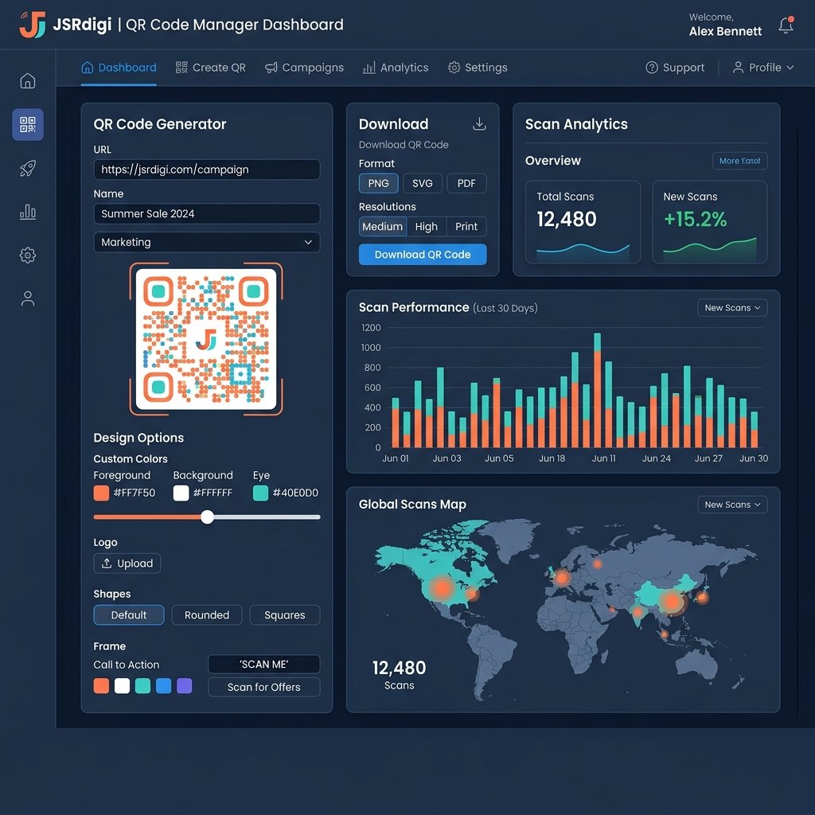815x815 pixels.
Task: Select the sidebar QR code icon
Action: click(28, 124)
